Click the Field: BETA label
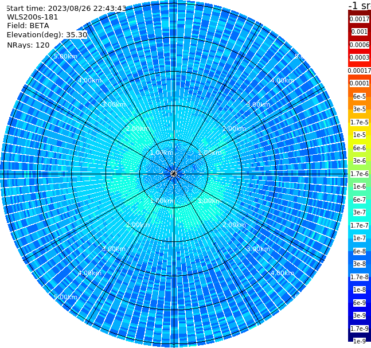371x348 pixels. click(28, 26)
